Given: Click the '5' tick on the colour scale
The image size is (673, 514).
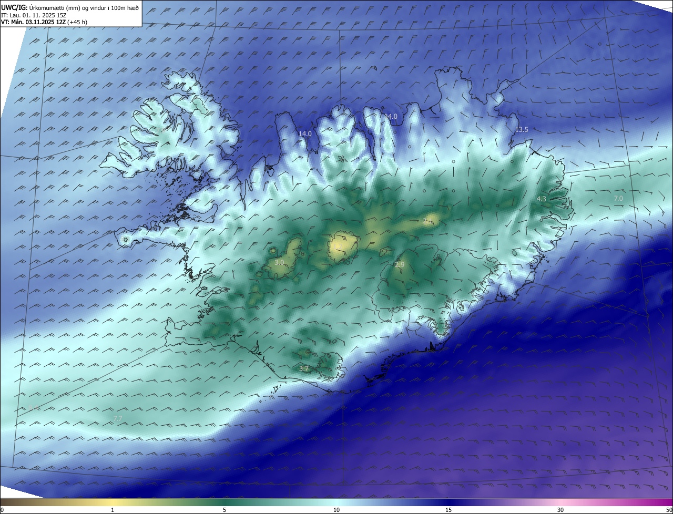Looking at the screenshot, I should pos(225,510).
